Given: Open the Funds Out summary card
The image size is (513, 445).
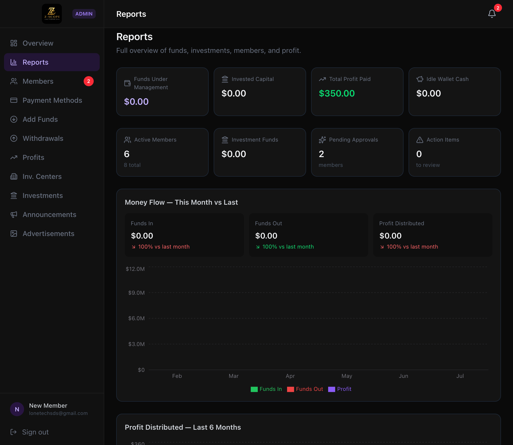Looking at the screenshot, I should [309, 235].
